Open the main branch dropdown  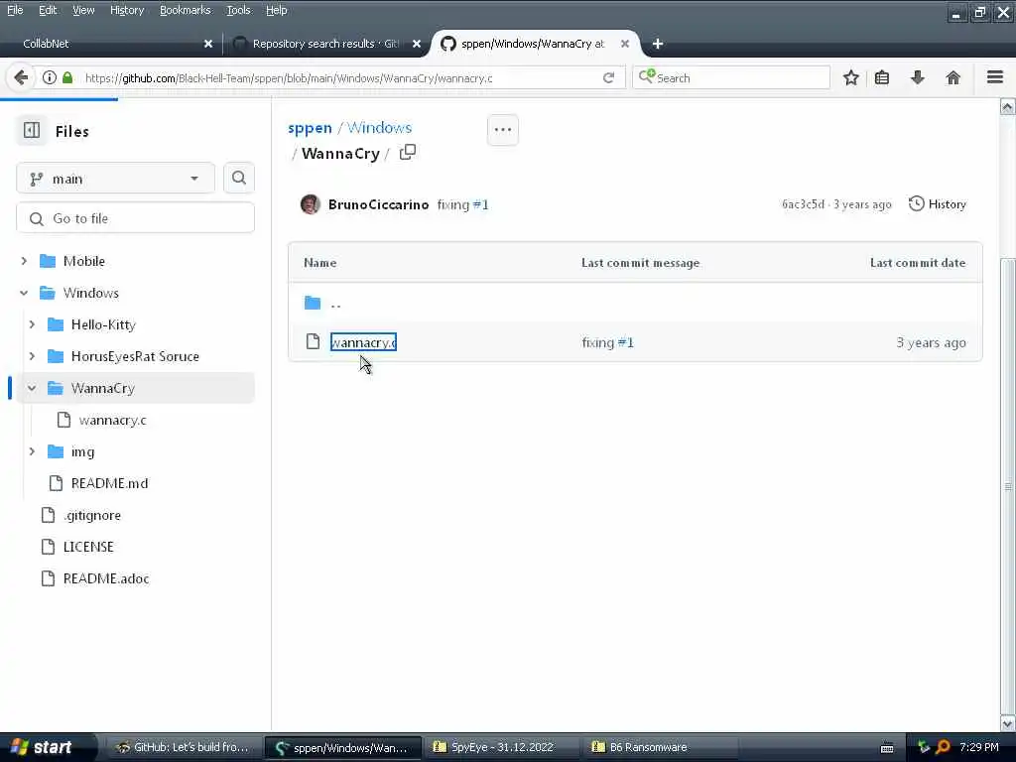click(x=115, y=179)
